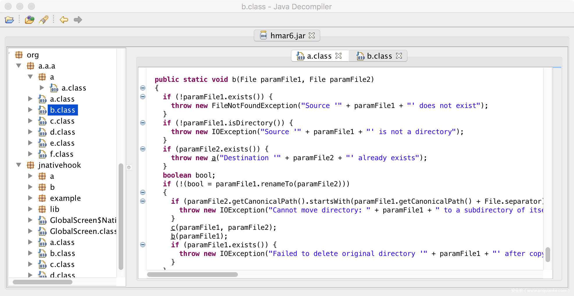Collapse the b method body fold marker

point(143,88)
